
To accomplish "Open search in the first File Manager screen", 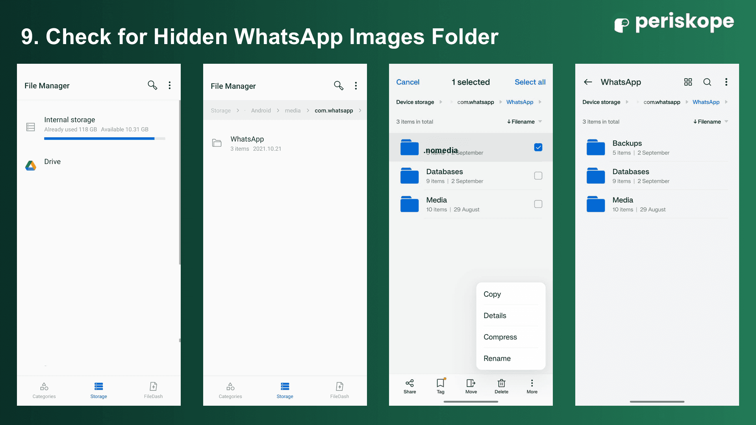I will point(152,85).
